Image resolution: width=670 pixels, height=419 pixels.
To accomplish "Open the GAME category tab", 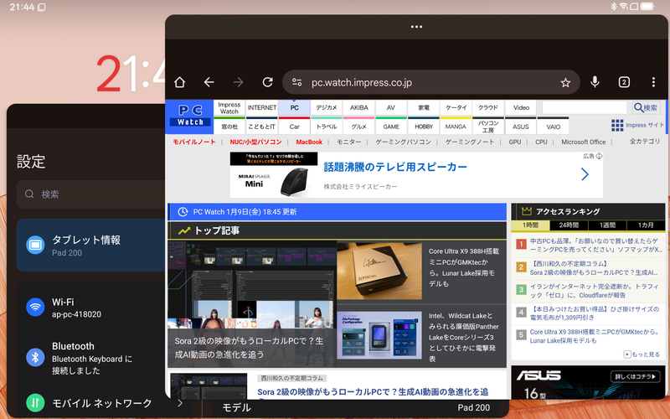I will pos(391,127).
